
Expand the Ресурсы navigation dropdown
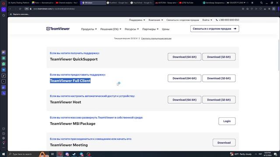click(132, 29)
